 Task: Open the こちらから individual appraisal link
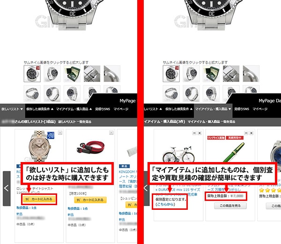pyautogui.click(x=165, y=204)
